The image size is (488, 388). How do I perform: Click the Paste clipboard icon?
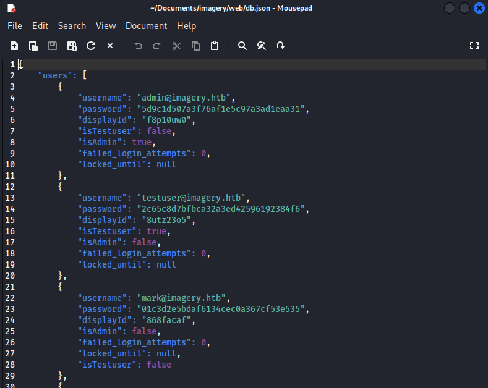coord(215,46)
